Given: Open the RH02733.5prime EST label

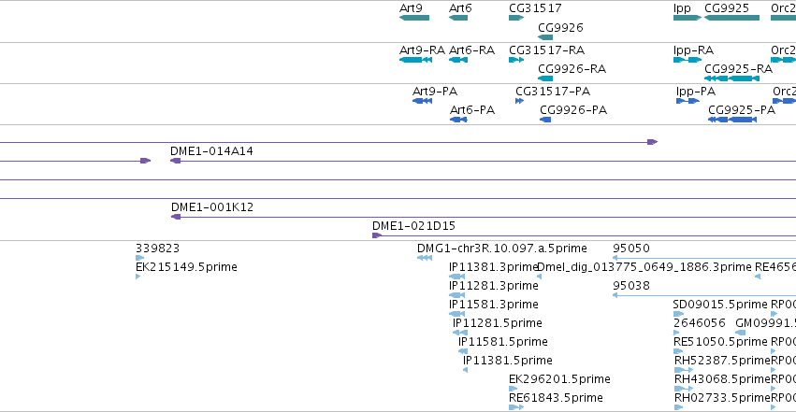Looking at the screenshot, I should pyautogui.click(x=722, y=398).
